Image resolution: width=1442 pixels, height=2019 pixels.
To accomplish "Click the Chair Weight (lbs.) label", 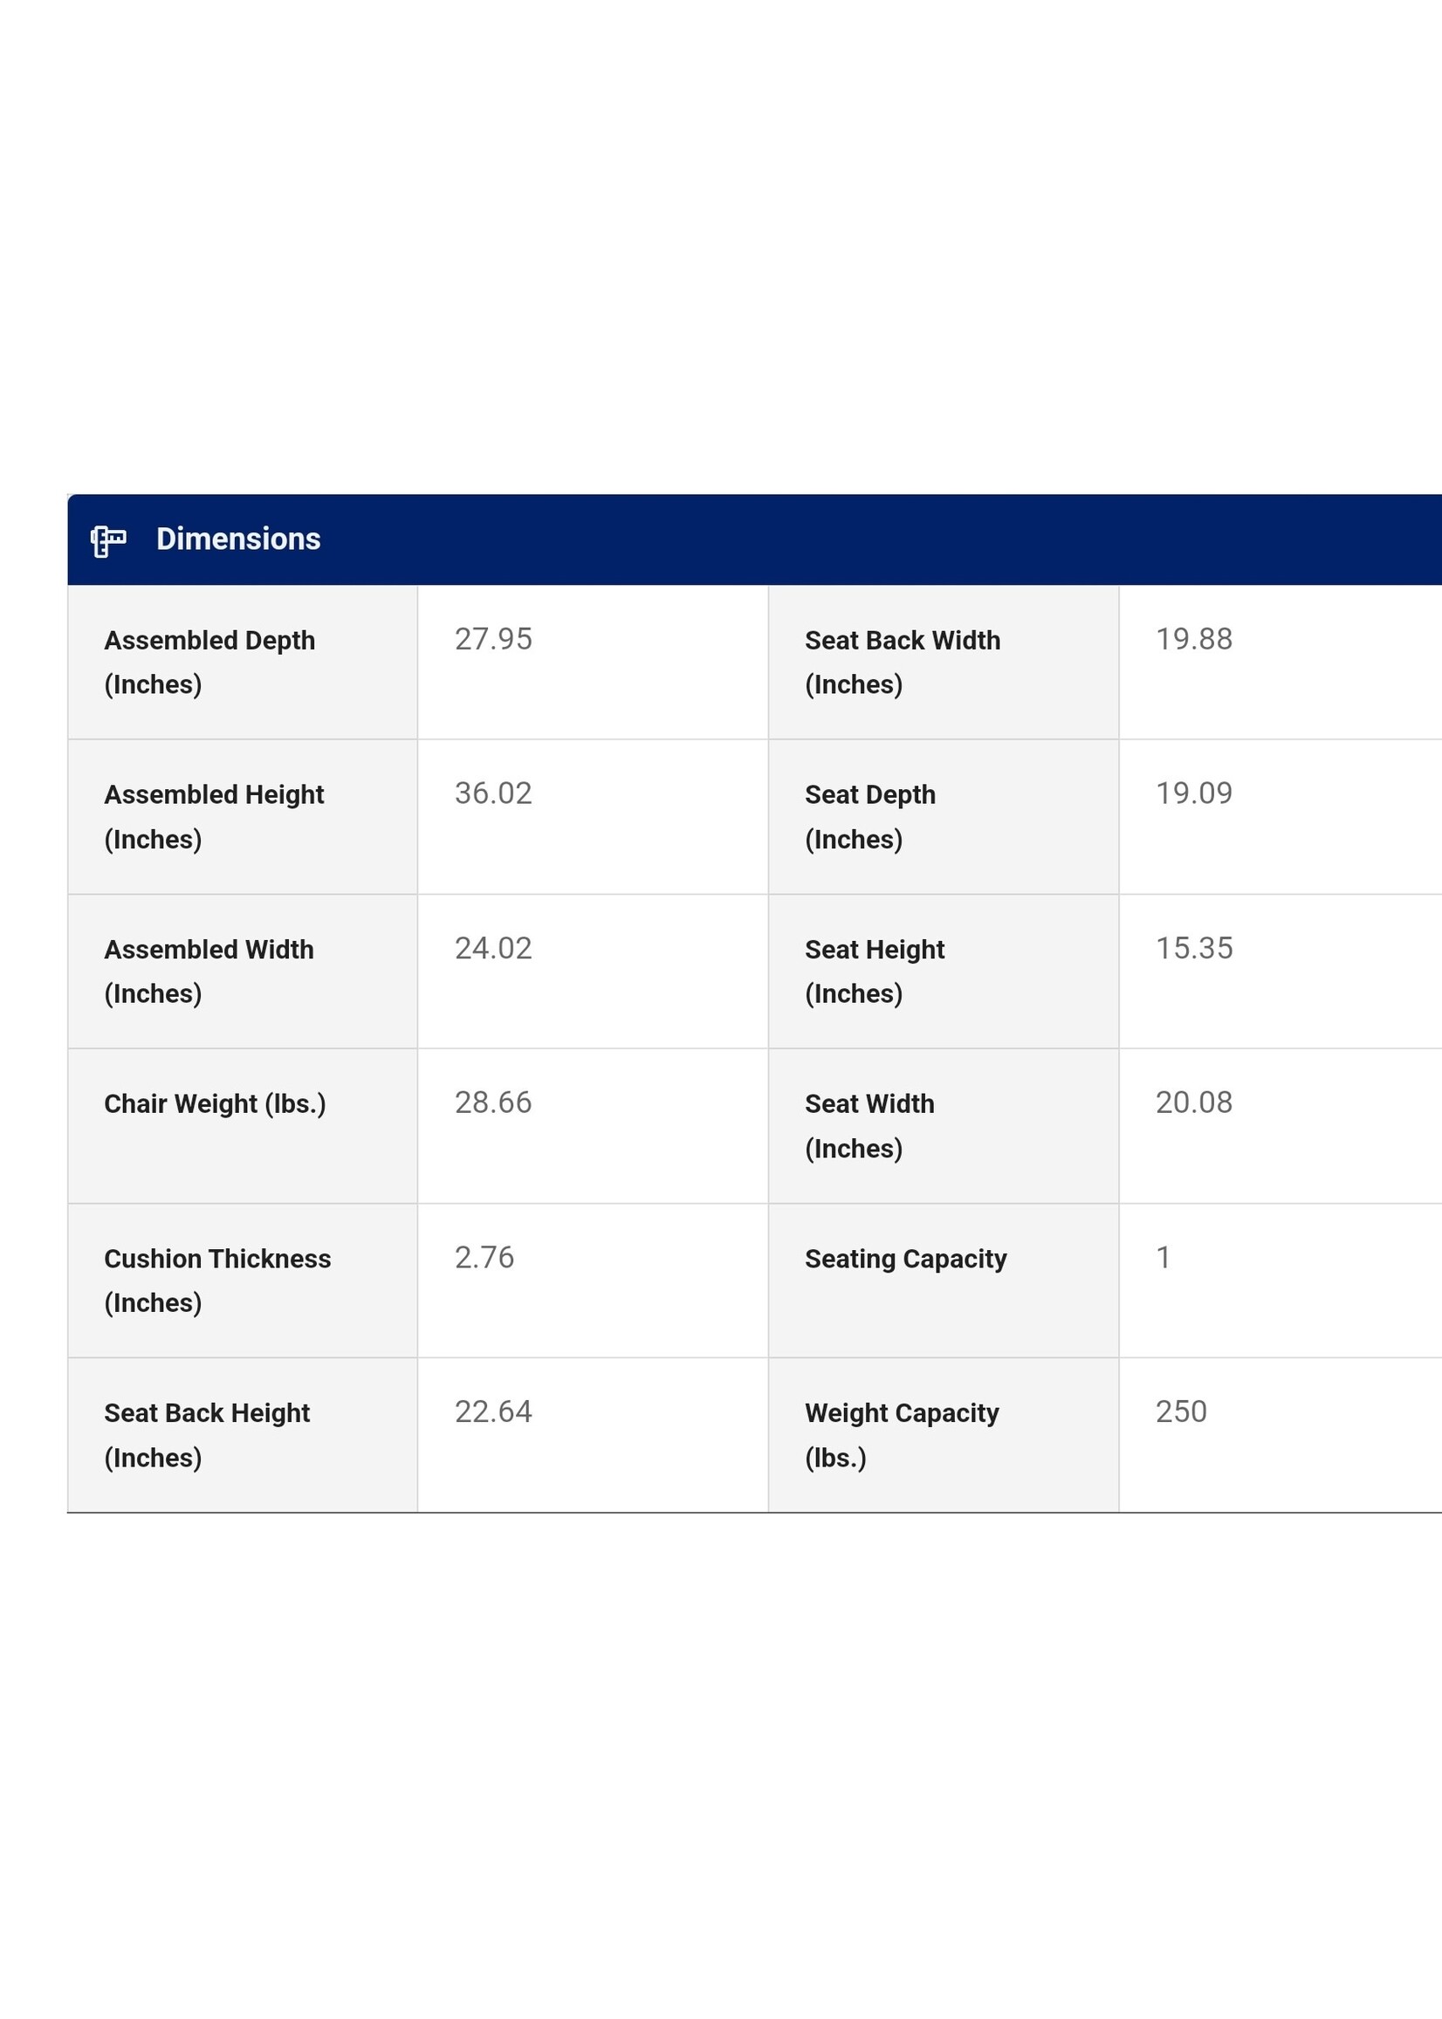I will [x=215, y=1103].
